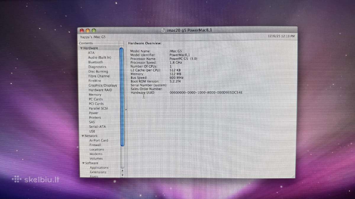355x199 pixels.
Task: Click the green zoom button
Action: point(94,30)
